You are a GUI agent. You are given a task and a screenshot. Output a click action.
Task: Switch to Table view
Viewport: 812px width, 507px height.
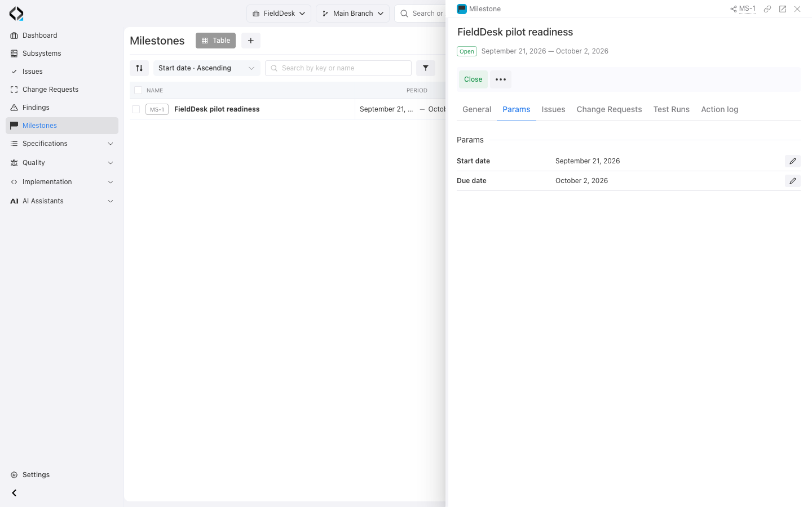click(x=215, y=41)
